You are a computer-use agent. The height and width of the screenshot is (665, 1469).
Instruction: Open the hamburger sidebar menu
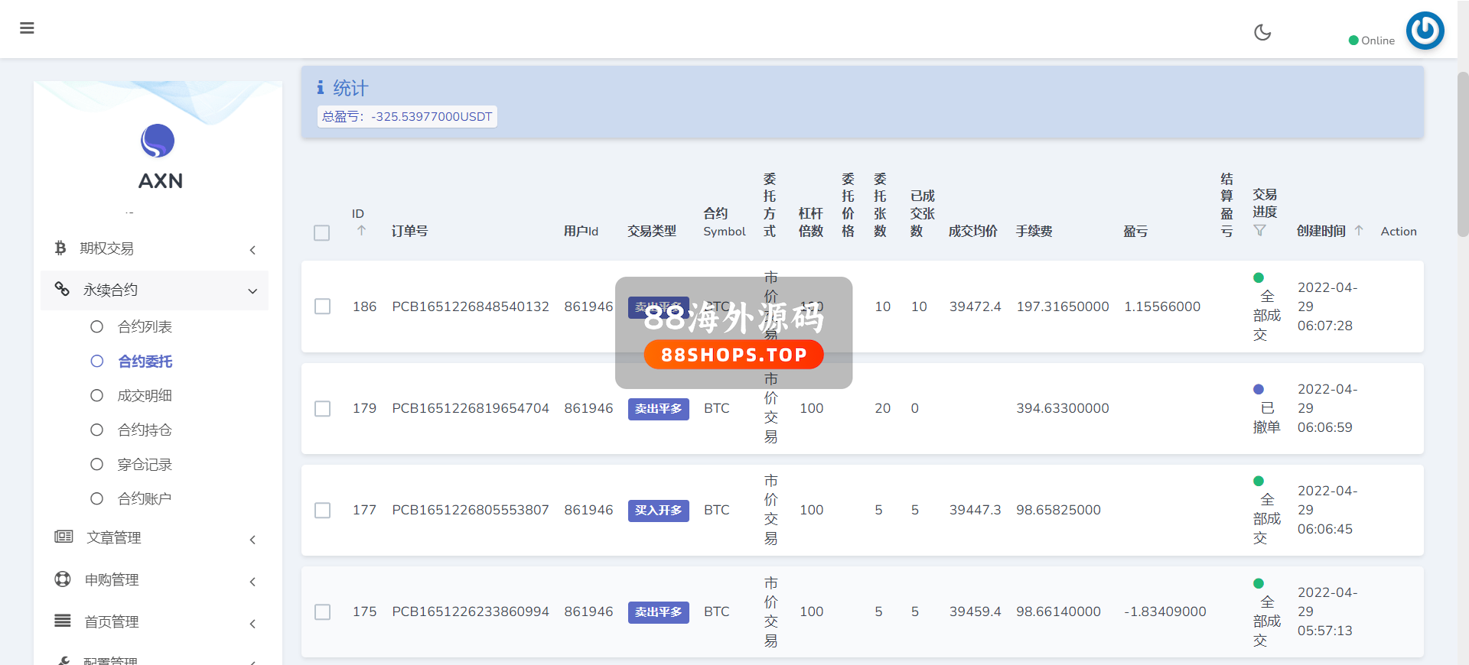pos(27,28)
